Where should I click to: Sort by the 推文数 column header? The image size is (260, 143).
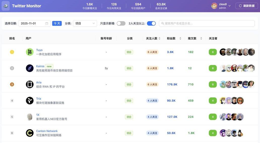click(201, 39)
